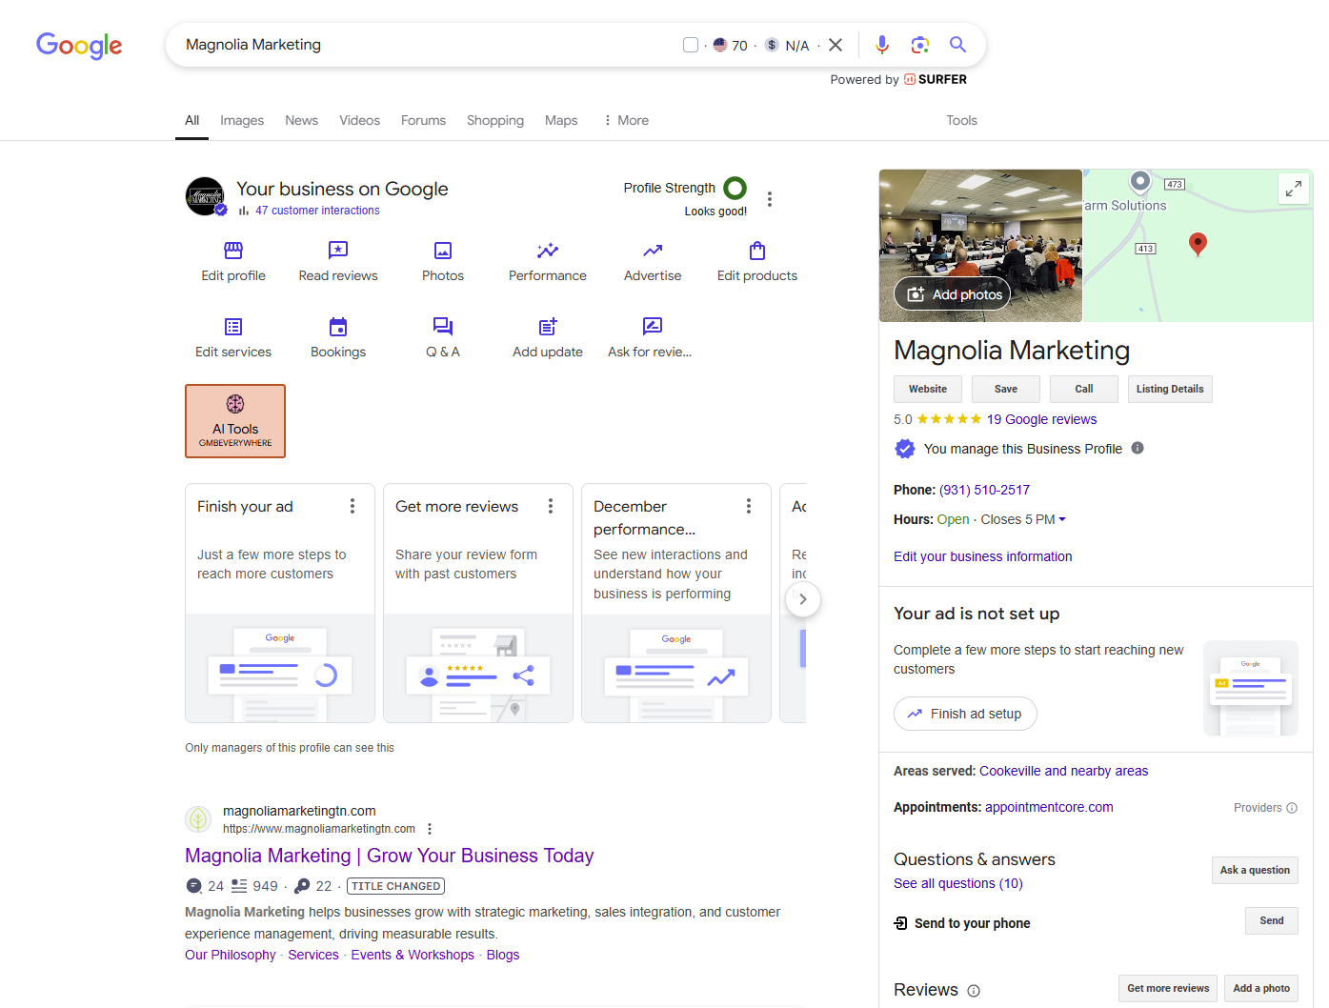Go to the Google logo homepage
This screenshot has width=1329, height=1008.
(x=79, y=45)
